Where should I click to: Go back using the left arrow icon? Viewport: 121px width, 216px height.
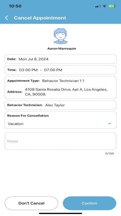click(x=6, y=18)
